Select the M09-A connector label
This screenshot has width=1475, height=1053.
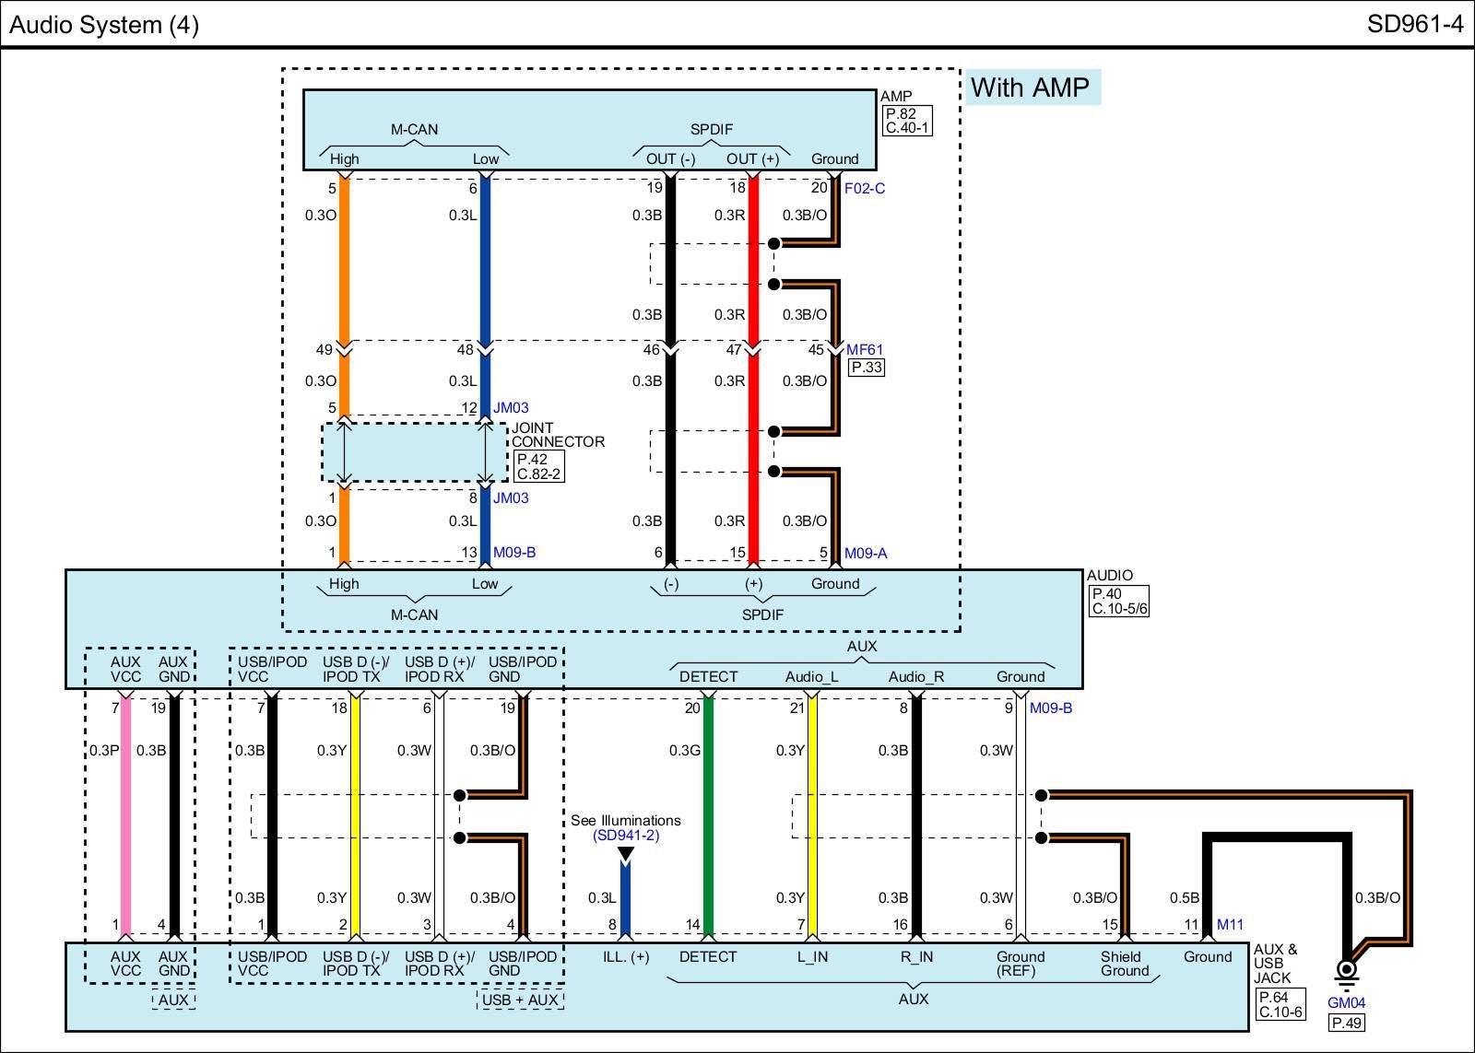[x=866, y=554]
